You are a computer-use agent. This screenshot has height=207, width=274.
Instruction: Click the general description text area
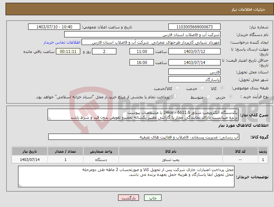pyautogui.click(x=143, y=115)
